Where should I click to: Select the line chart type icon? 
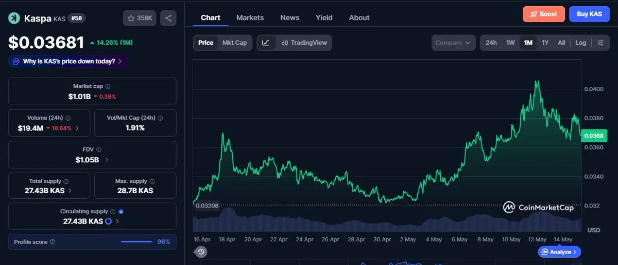coord(265,43)
